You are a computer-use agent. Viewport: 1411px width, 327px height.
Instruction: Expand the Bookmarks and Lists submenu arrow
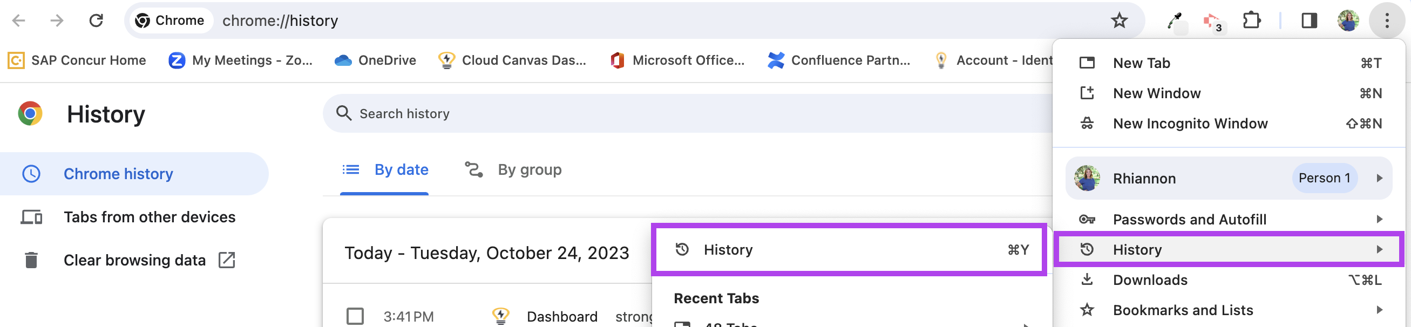[x=1379, y=310]
